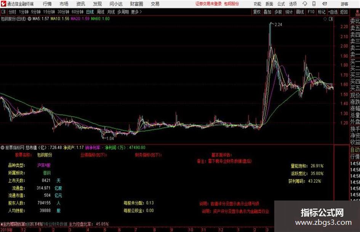Open the 行情 menu
The width and height of the screenshot is (360, 232).
[x=47, y=4]
